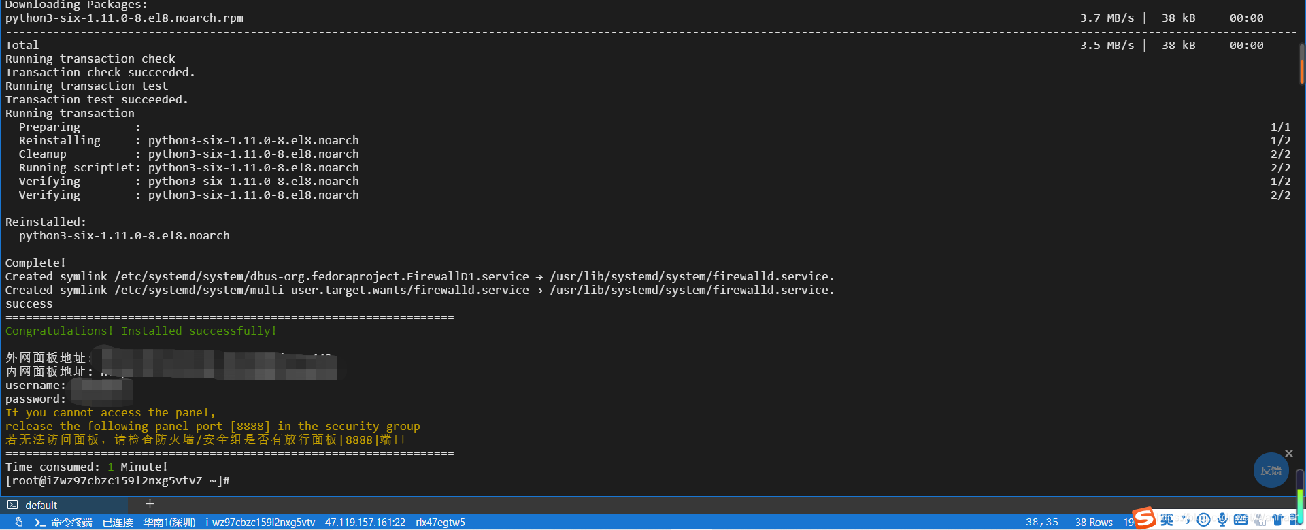Click the 'Time consumed: 1 Minute!' line
1306x530 pixels.
click(x=86, y=467)
